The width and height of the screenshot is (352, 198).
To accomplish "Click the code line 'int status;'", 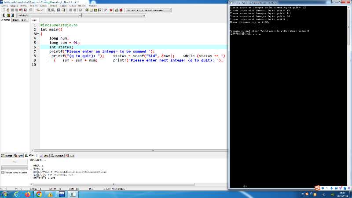I will (x=61, y=47).
